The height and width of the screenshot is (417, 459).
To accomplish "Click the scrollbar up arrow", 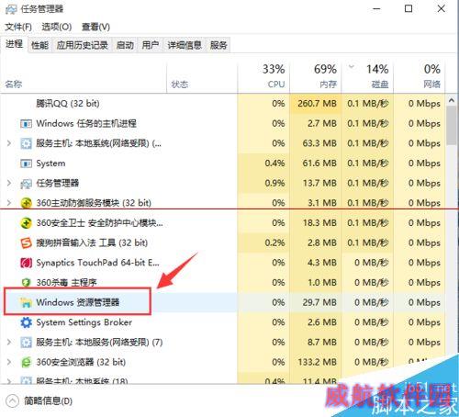I will pyautogui.click(x=452, y=100).
